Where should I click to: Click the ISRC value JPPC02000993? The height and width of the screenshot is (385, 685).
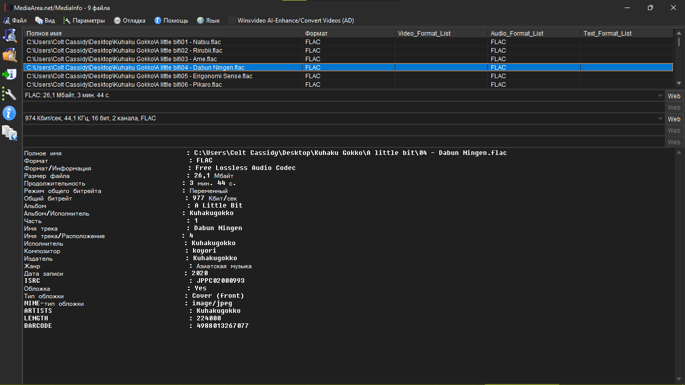point(221,281)
